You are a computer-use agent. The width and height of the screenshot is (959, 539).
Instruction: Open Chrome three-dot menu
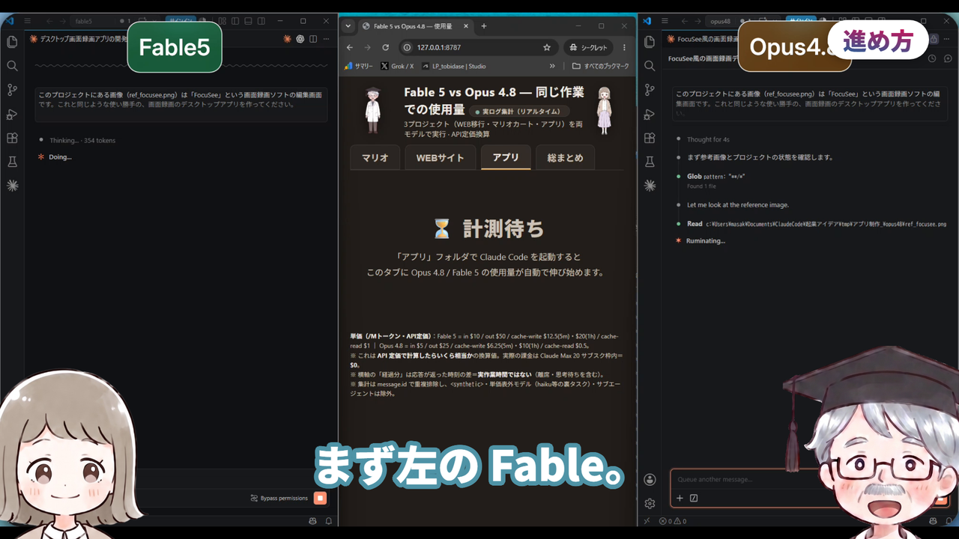(624, 47)
